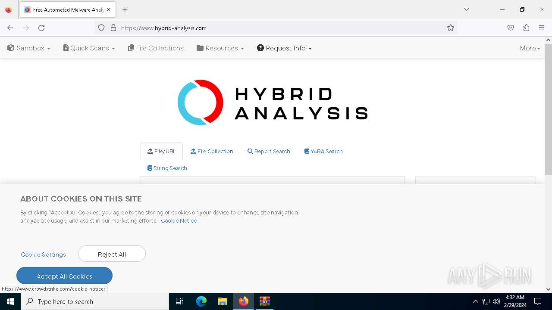The height and width of the screenshot is (310, 552).
Task: Reject all cookies
Action: click(112, 254)
